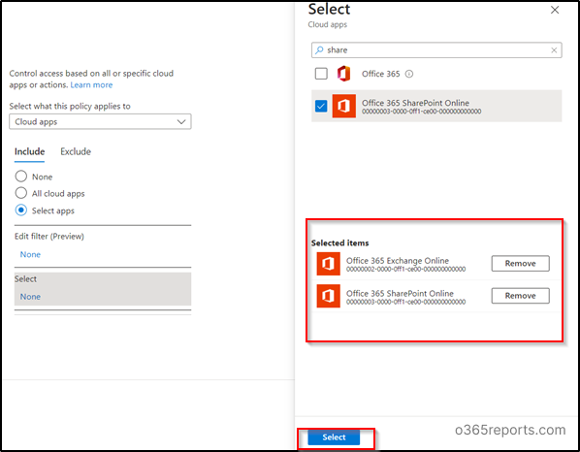Uncheck Office 365 SharePoint Online checkbox
The width and height of the screenshot is (580, 452).
coord(321,106)
